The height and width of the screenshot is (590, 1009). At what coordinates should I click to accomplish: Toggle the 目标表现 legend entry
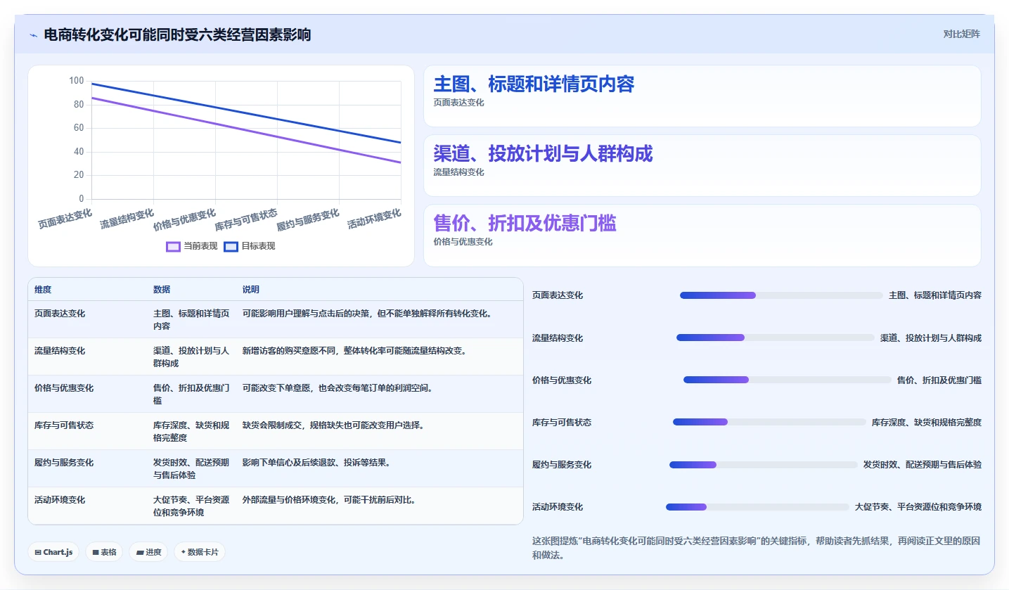tap(250, 246)
